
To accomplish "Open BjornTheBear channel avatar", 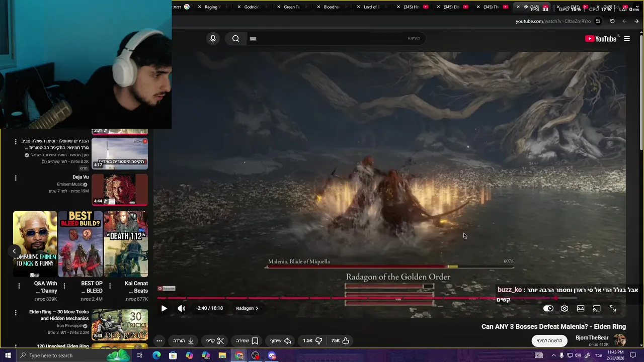I will point(619,340).
